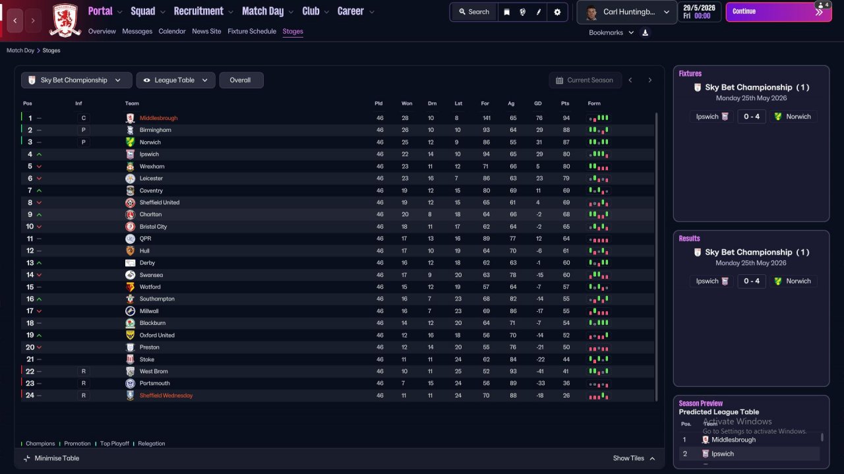Go to previous season arrow

(630, 80)
